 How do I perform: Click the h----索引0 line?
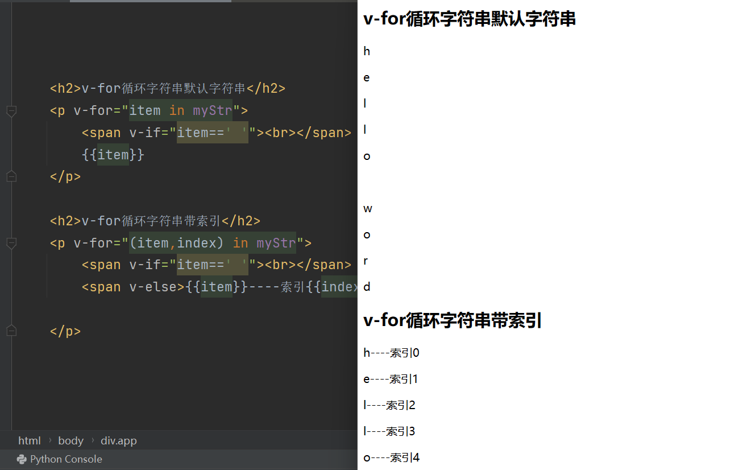(392, 353)
